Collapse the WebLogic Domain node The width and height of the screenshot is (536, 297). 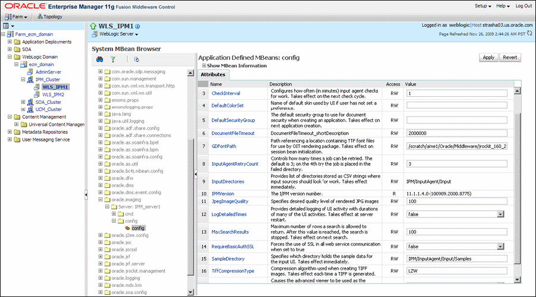(x=10, y=57)
